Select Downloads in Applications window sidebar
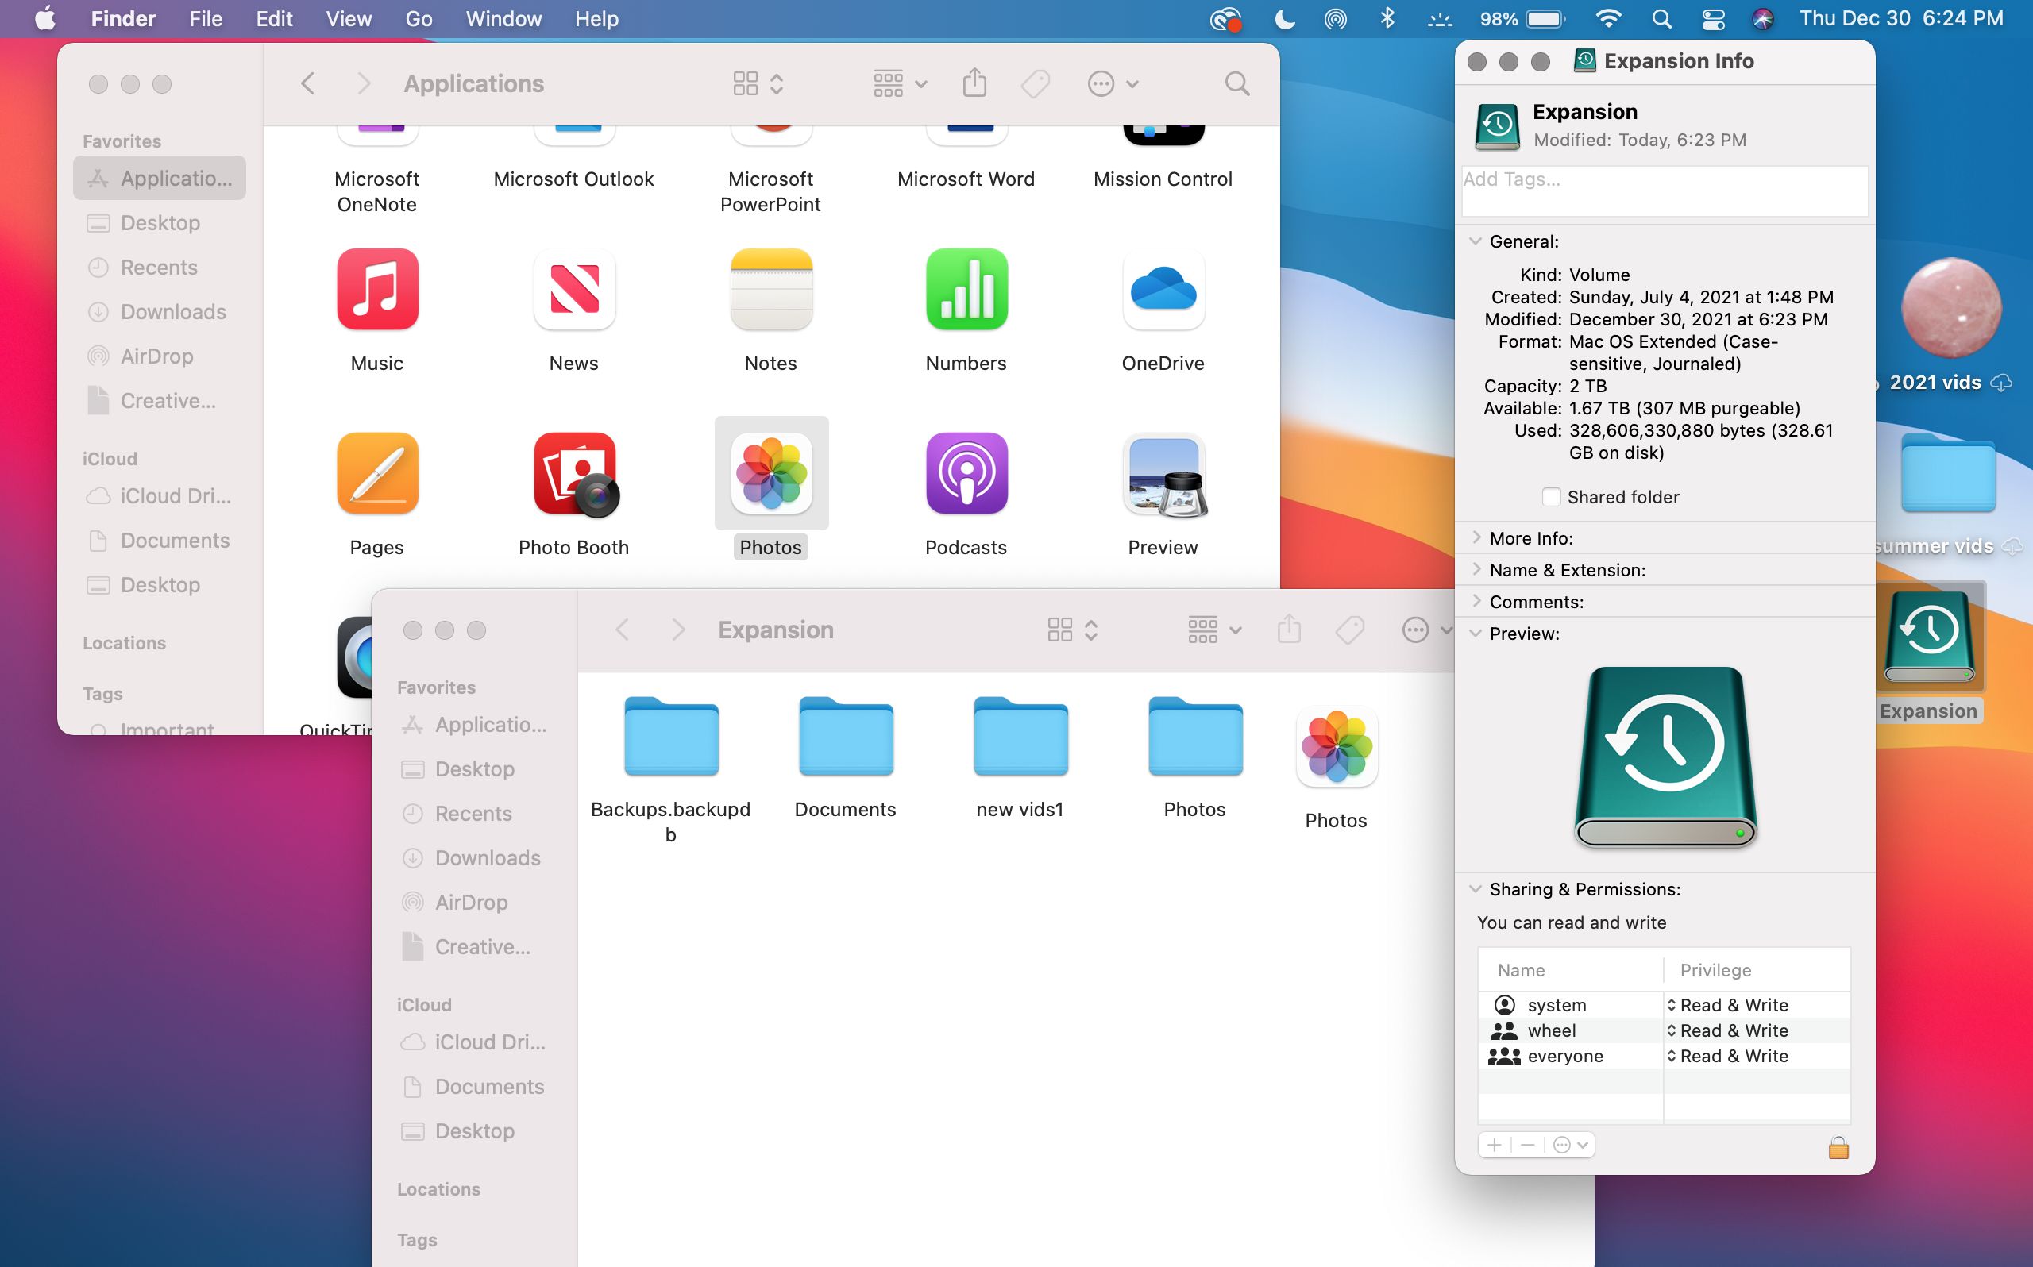 pos(172,312)
